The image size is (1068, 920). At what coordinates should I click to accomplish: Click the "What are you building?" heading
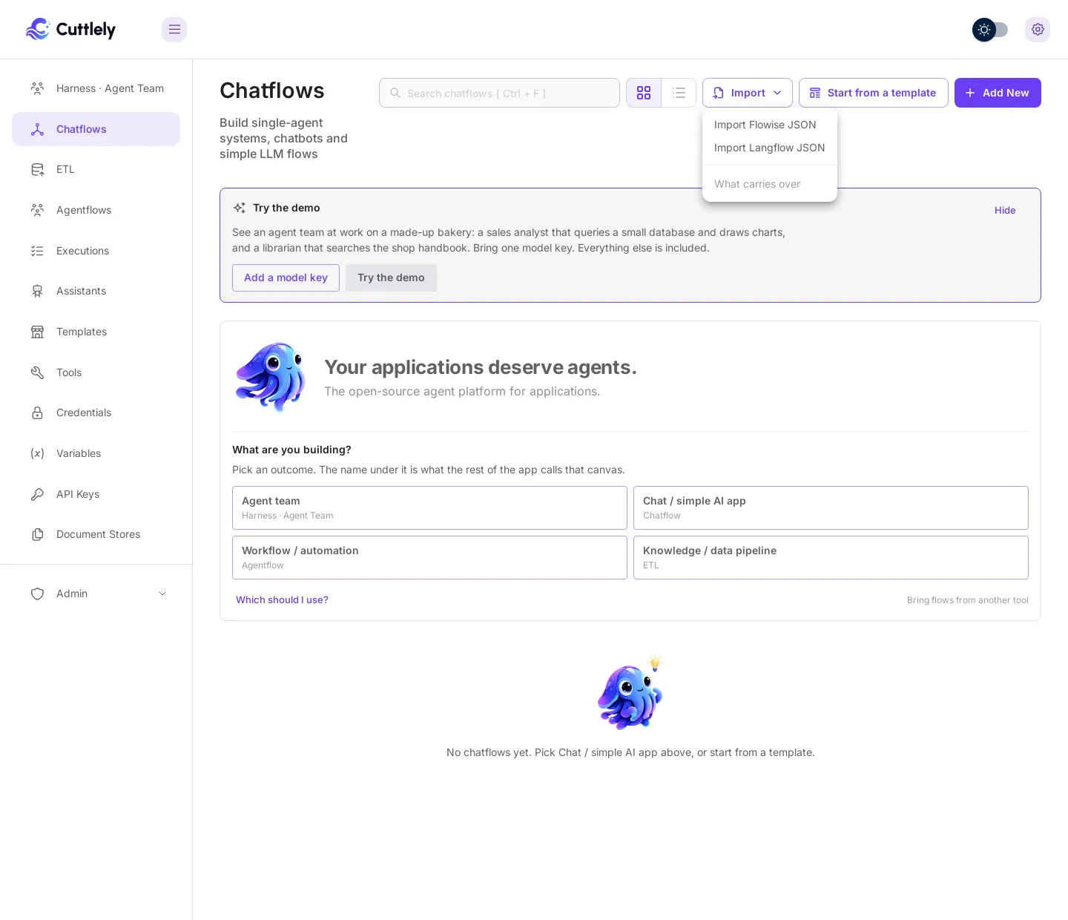point(291,450)
